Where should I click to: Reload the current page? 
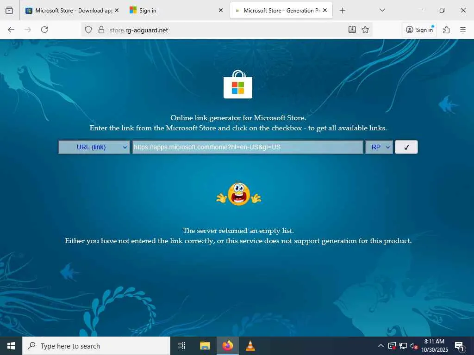44,30
